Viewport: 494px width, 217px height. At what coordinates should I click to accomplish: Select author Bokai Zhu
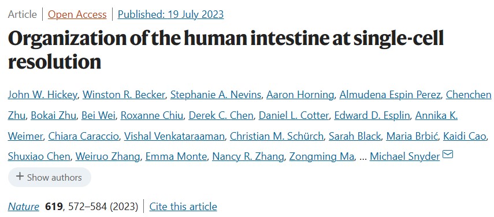pos(53,116)
